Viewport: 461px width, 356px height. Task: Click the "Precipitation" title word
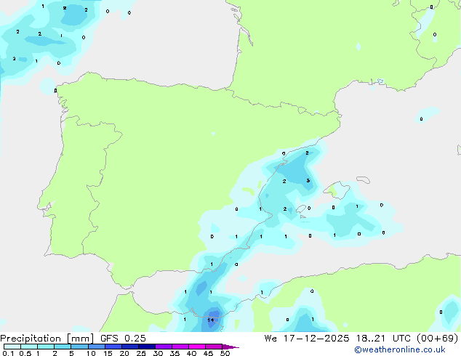pos(31,339)
